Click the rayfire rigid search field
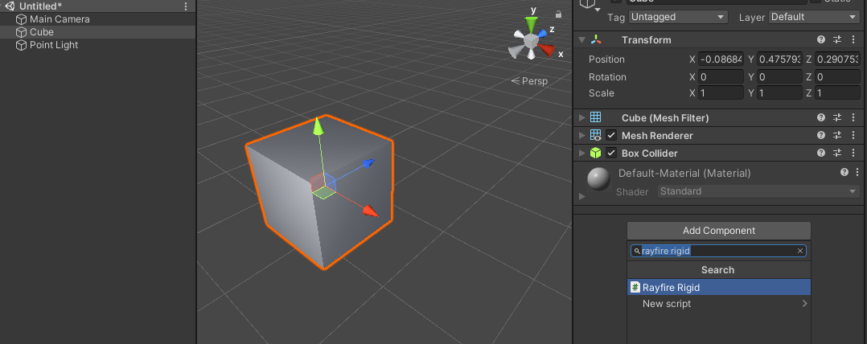The width and height of the screenshot is (867, 344). pyautogui.click(x=718, y=252)
